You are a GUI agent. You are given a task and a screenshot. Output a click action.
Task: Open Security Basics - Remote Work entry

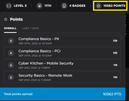click(62, 77)
